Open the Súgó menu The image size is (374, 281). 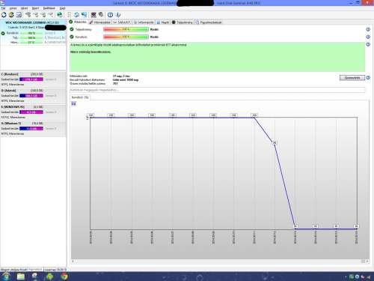(x=62, y=8)
